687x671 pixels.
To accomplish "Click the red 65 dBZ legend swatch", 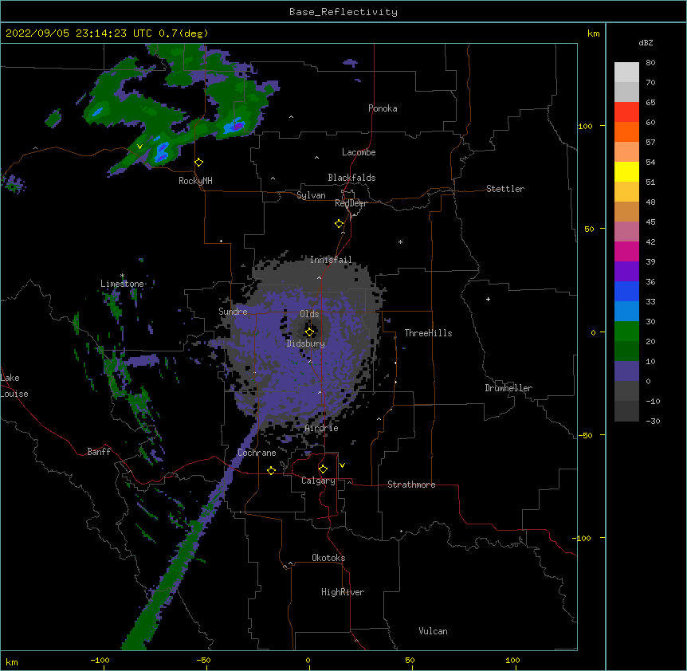I will click(x=626, y=112).
